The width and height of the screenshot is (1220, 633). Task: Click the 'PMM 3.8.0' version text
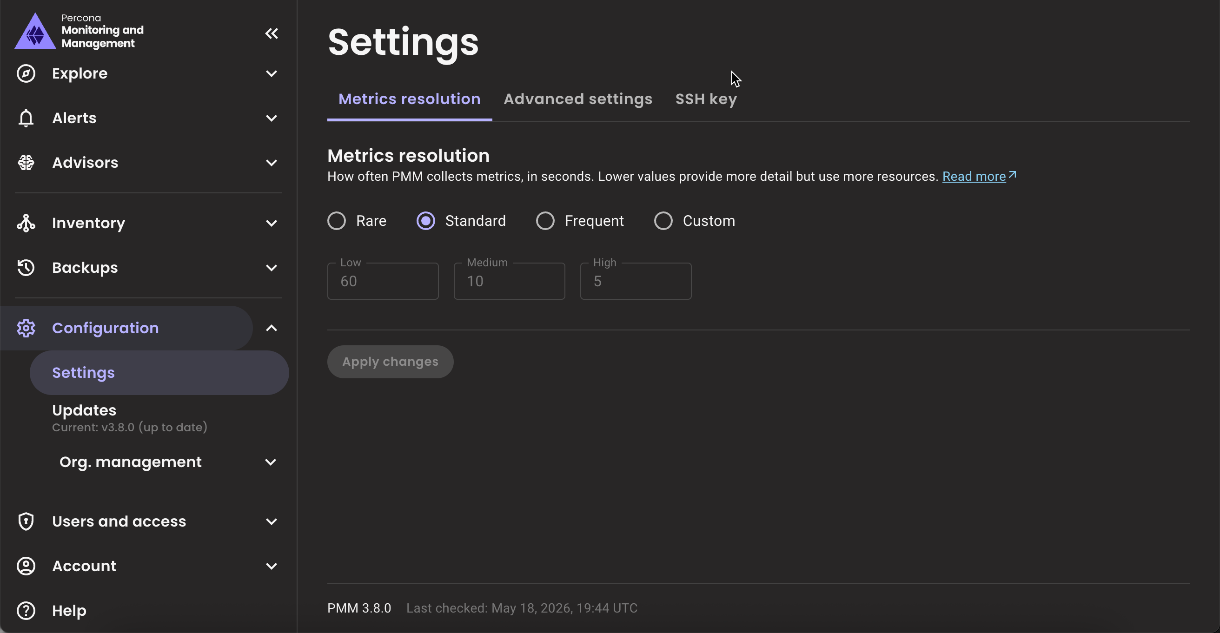359,608
